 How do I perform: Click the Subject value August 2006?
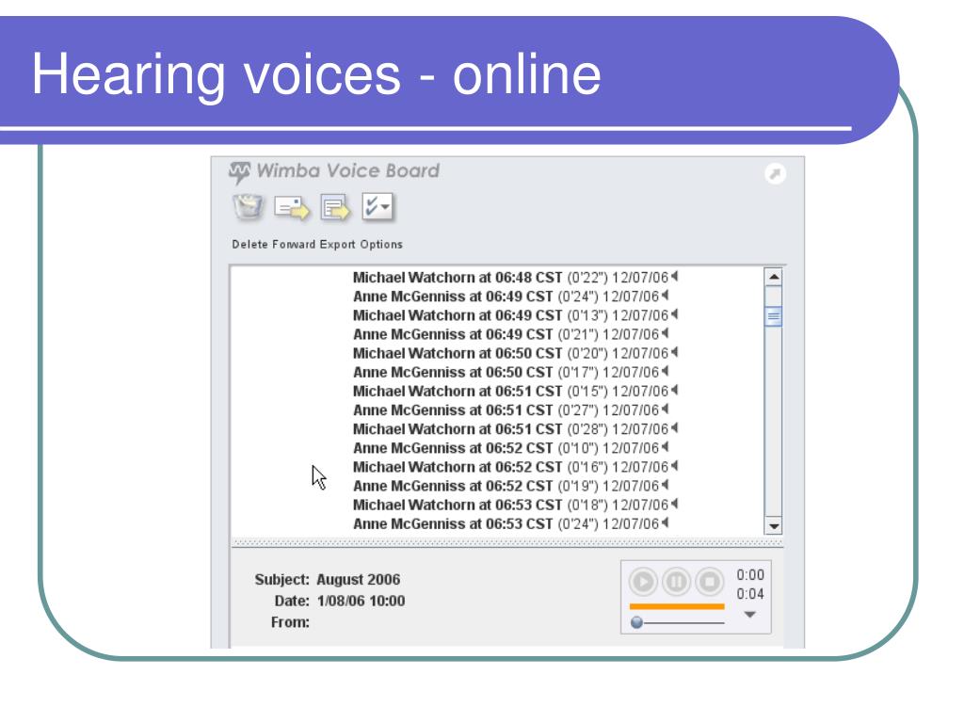coord(359,580)
